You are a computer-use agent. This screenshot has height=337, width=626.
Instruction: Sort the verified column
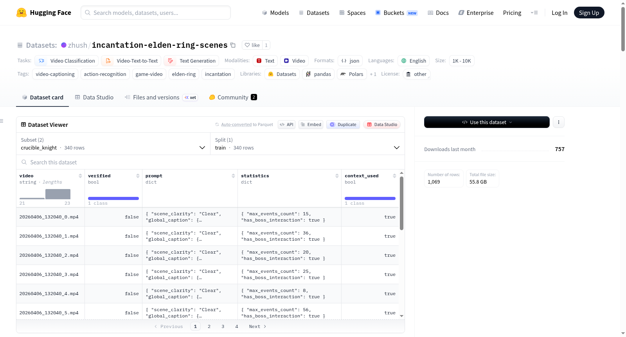138,176
